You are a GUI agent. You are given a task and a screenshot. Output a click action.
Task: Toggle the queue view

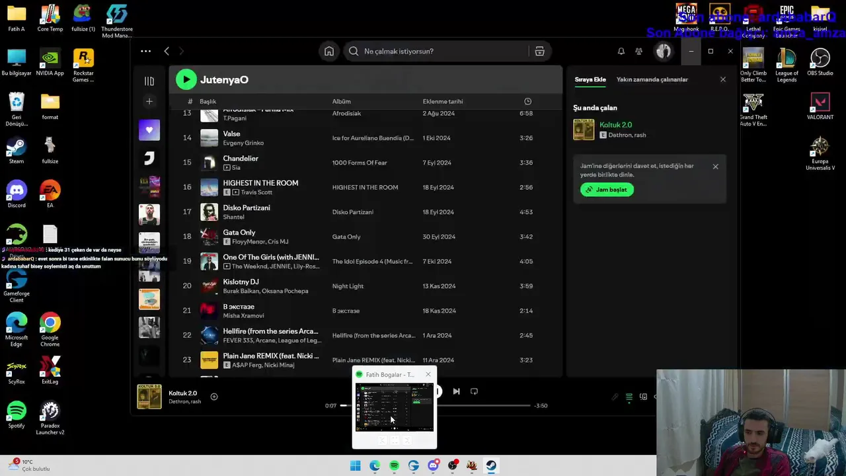coord(629,397)
